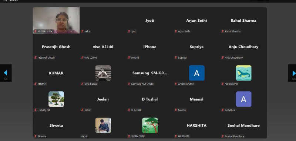Select ANKIT KUMAR's blue A avatar

pos(197,73)
